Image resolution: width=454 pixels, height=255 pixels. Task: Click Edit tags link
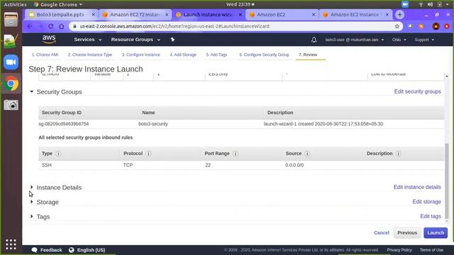[431, 216]
